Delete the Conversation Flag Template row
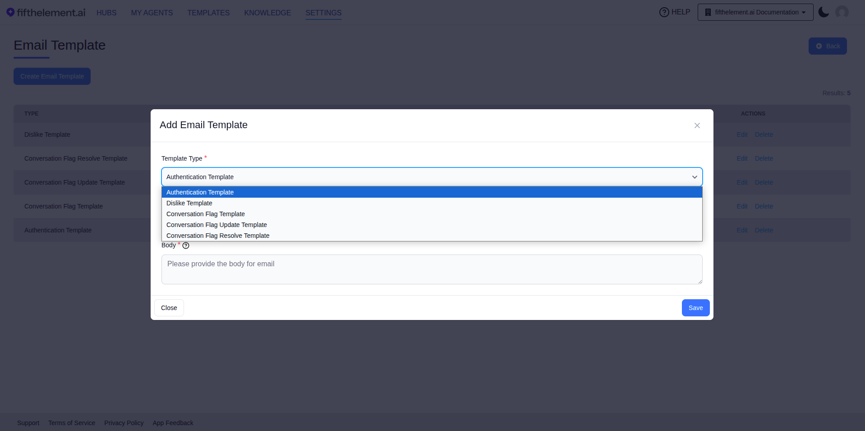The image size is (865, 431). [764, 206]
